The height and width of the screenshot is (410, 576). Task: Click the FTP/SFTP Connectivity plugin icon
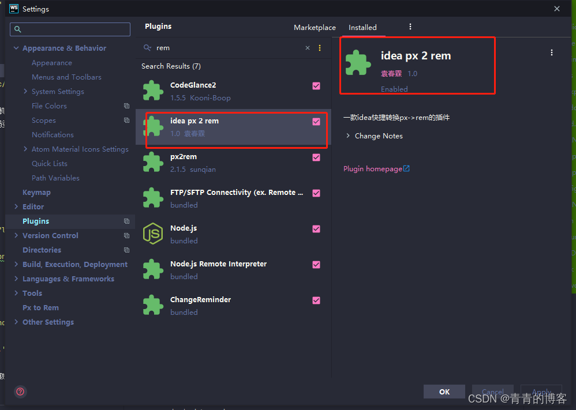click(x=153, y=197)
